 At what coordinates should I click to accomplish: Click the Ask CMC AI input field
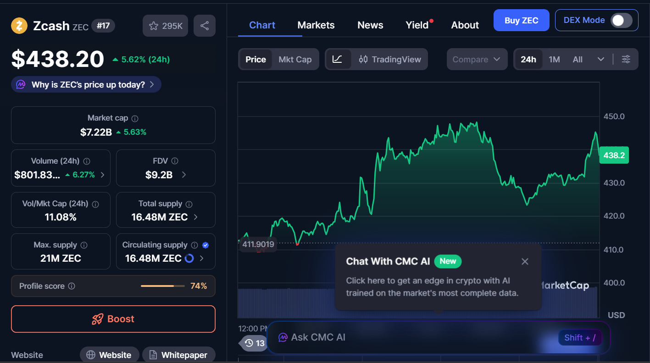click(x=413, y=337)
